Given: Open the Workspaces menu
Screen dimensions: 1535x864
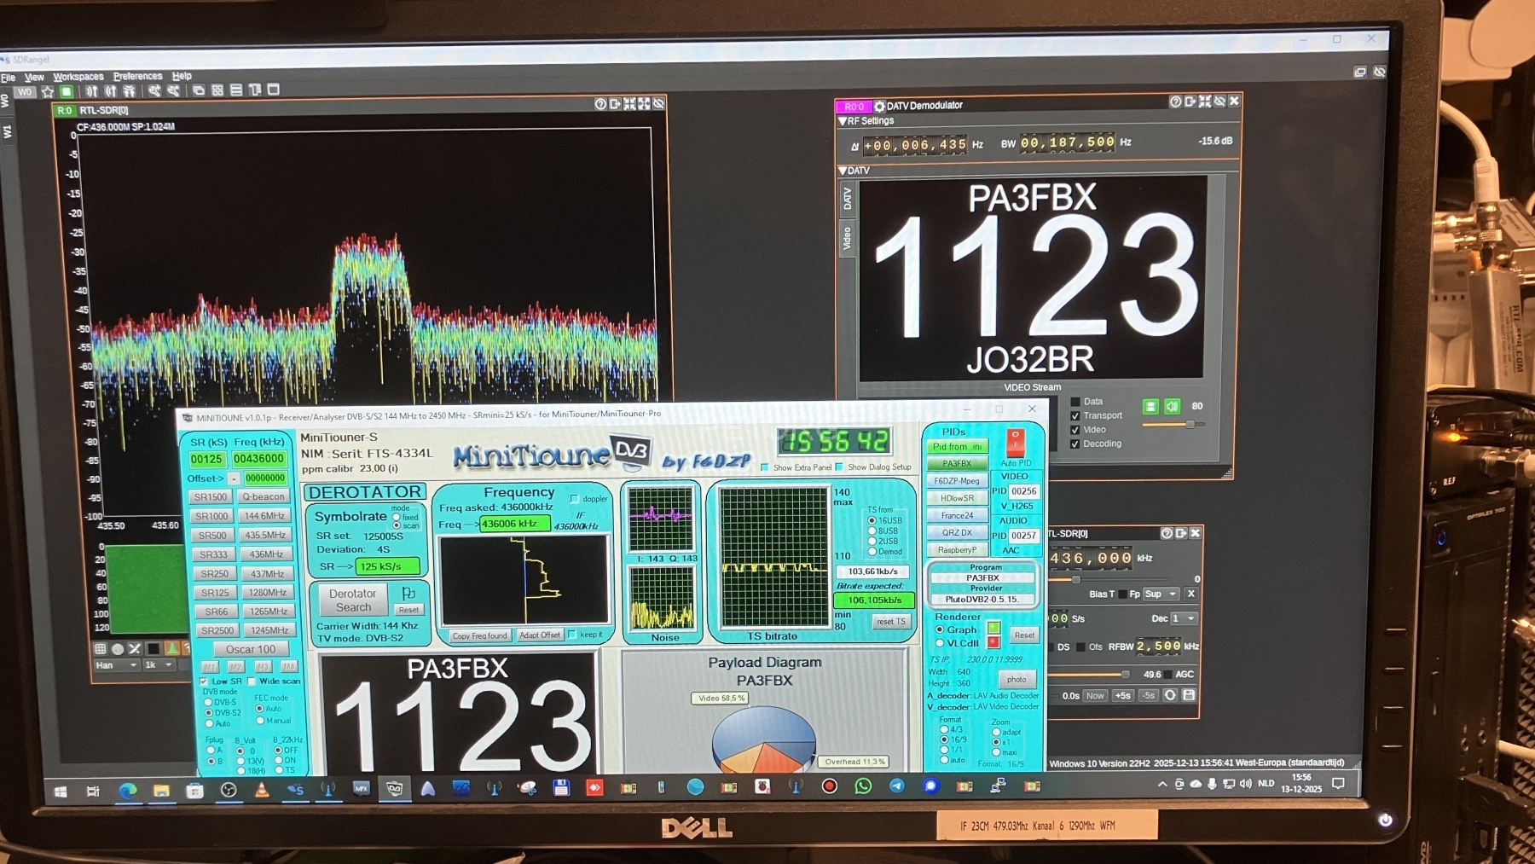Looking at the screenshot, I should [x=78, y=77].
